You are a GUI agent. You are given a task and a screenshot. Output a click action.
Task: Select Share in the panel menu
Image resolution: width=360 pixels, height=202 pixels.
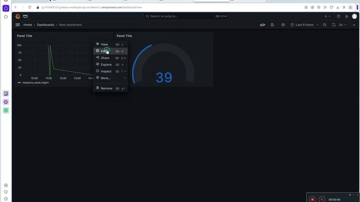111,58
